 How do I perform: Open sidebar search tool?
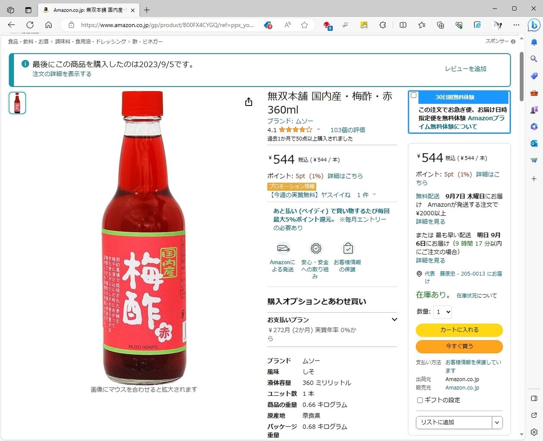[x=534, y=59]
